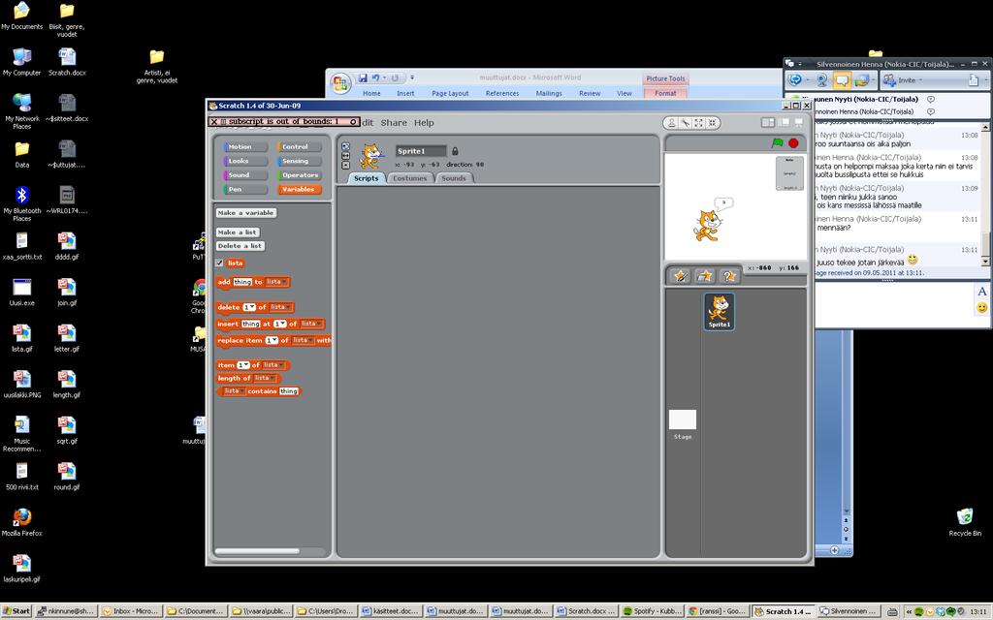Switch Scratch to full stage layout
The height and width of the screenshot is (620, 993).
coord(784,122)
